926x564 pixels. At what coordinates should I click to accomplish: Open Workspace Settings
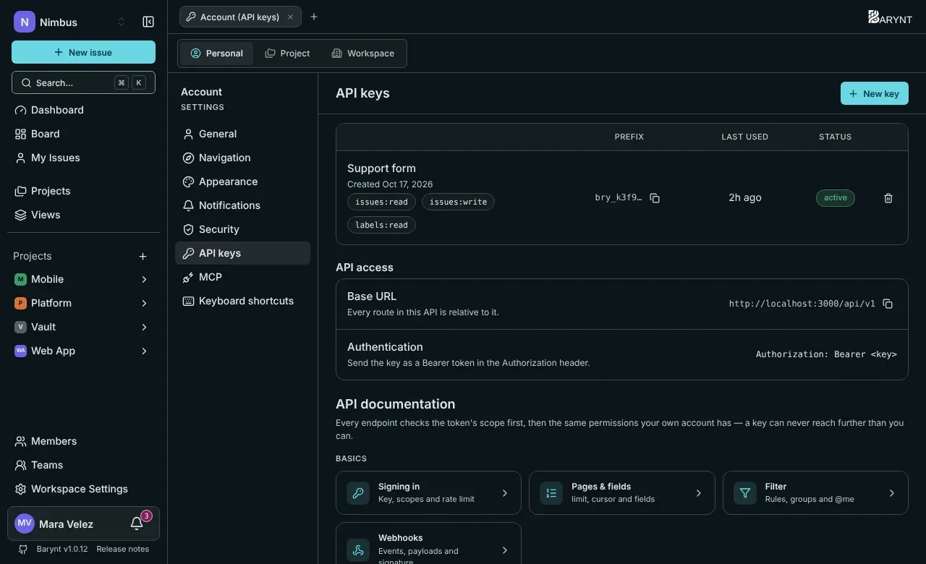(83, 489)
